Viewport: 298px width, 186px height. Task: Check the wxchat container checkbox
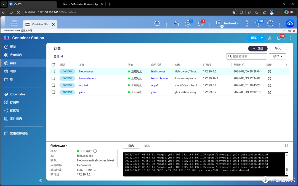pyautogui.click(x=53, y=85)
